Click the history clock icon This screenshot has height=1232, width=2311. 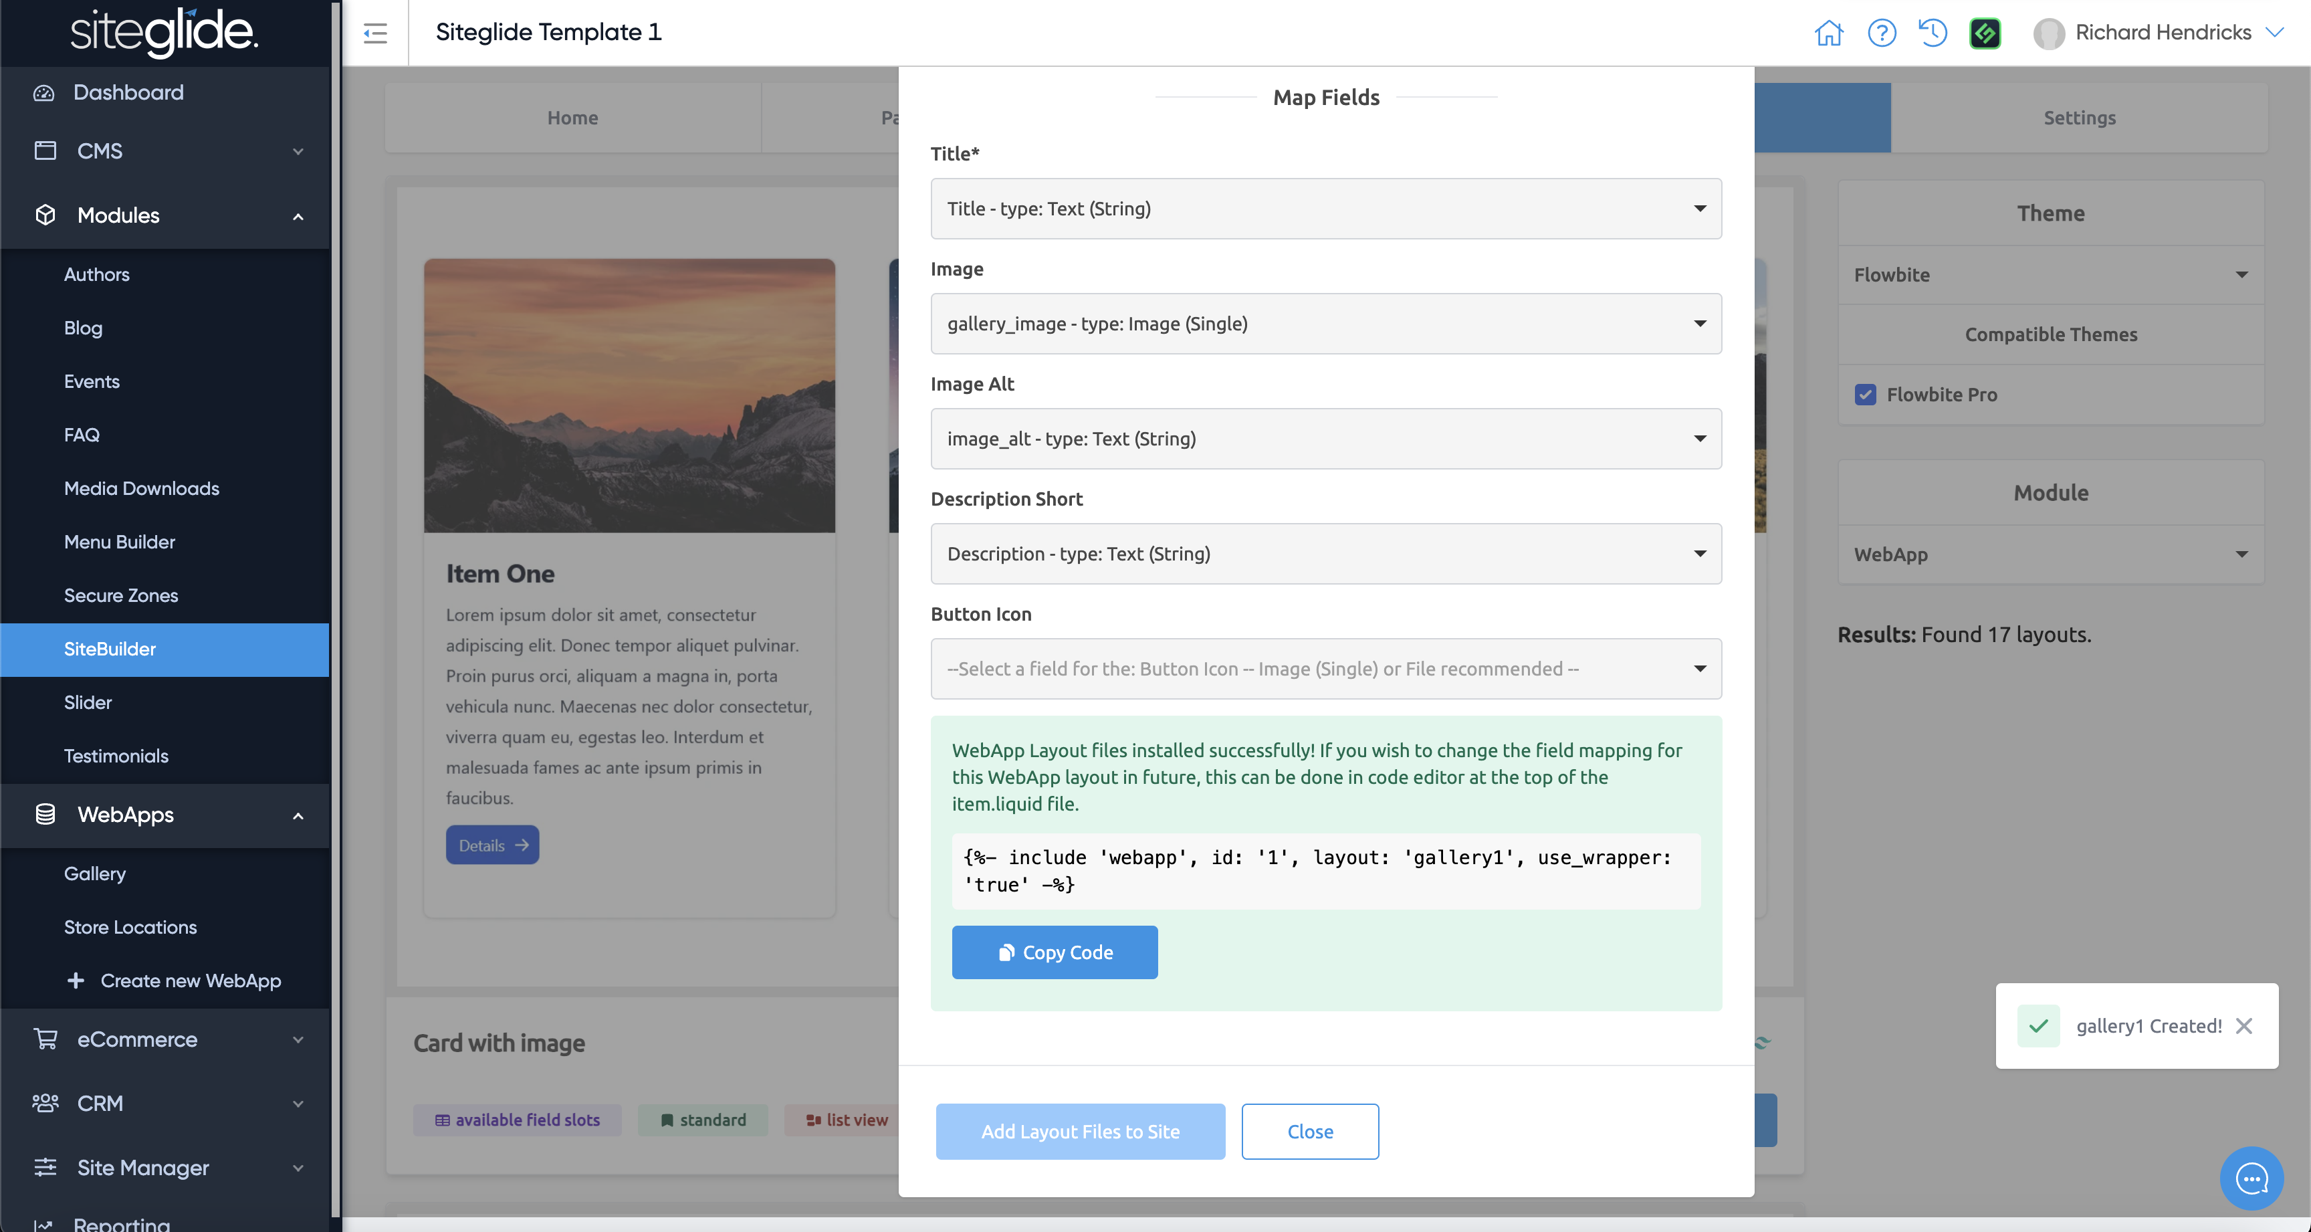(1933, 33)
